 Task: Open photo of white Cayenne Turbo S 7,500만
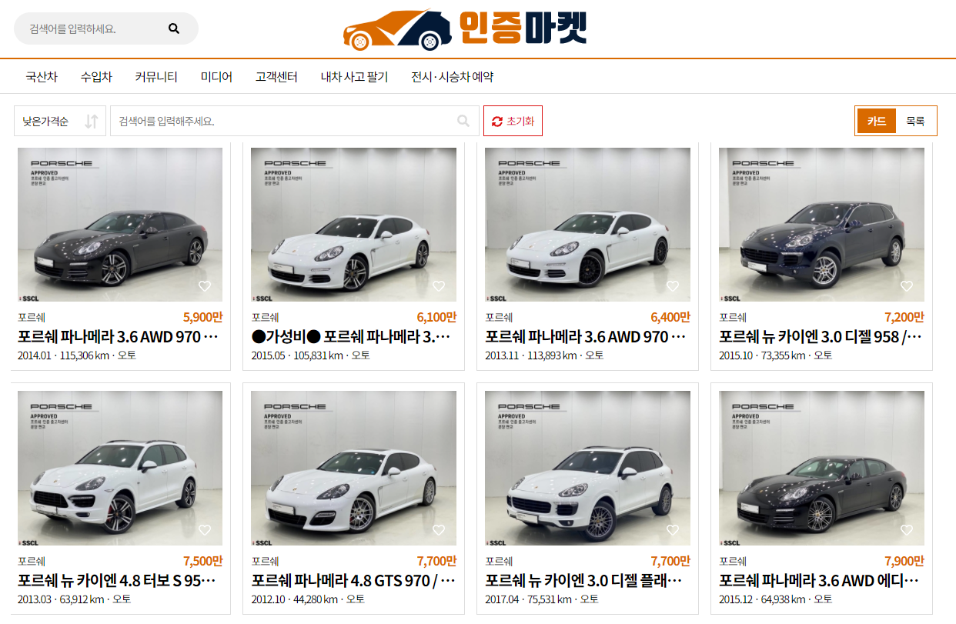coord(120,469)
